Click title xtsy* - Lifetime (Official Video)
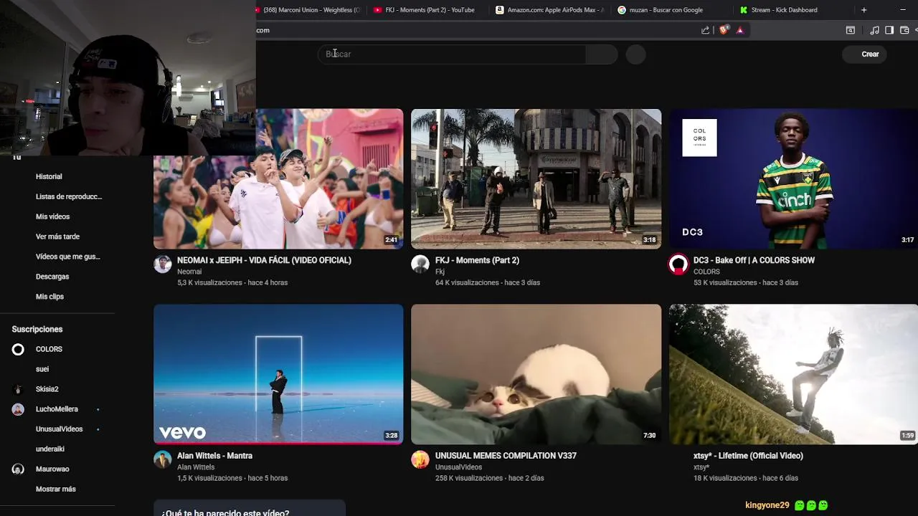 tap(748, 456)
